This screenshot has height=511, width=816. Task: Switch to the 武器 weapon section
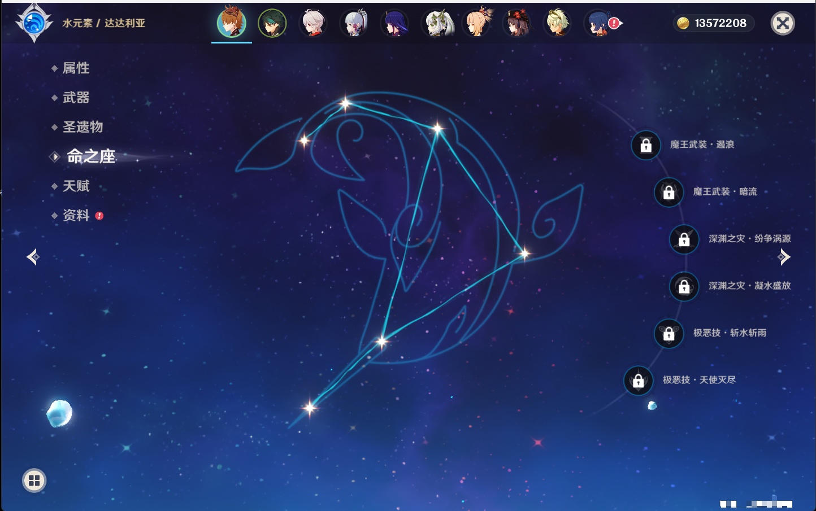[76, 98]
